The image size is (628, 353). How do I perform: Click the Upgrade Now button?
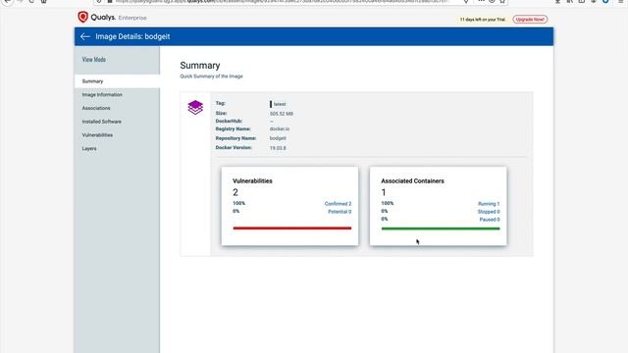(530, 20)
